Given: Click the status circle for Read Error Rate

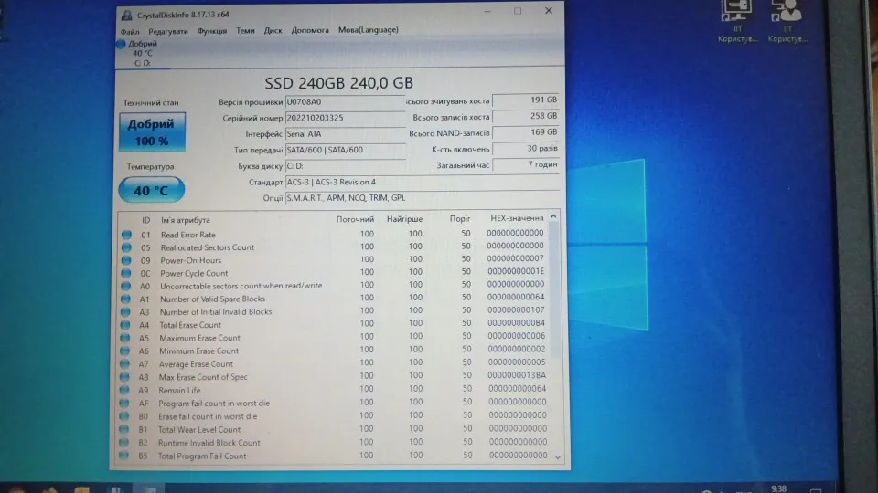Looking at the screenshot, I should [126, 235].
